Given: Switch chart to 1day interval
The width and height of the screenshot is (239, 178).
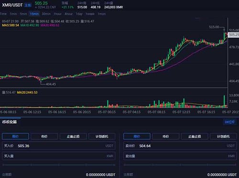Looking at the screenshot, I should tap(79, 14).
